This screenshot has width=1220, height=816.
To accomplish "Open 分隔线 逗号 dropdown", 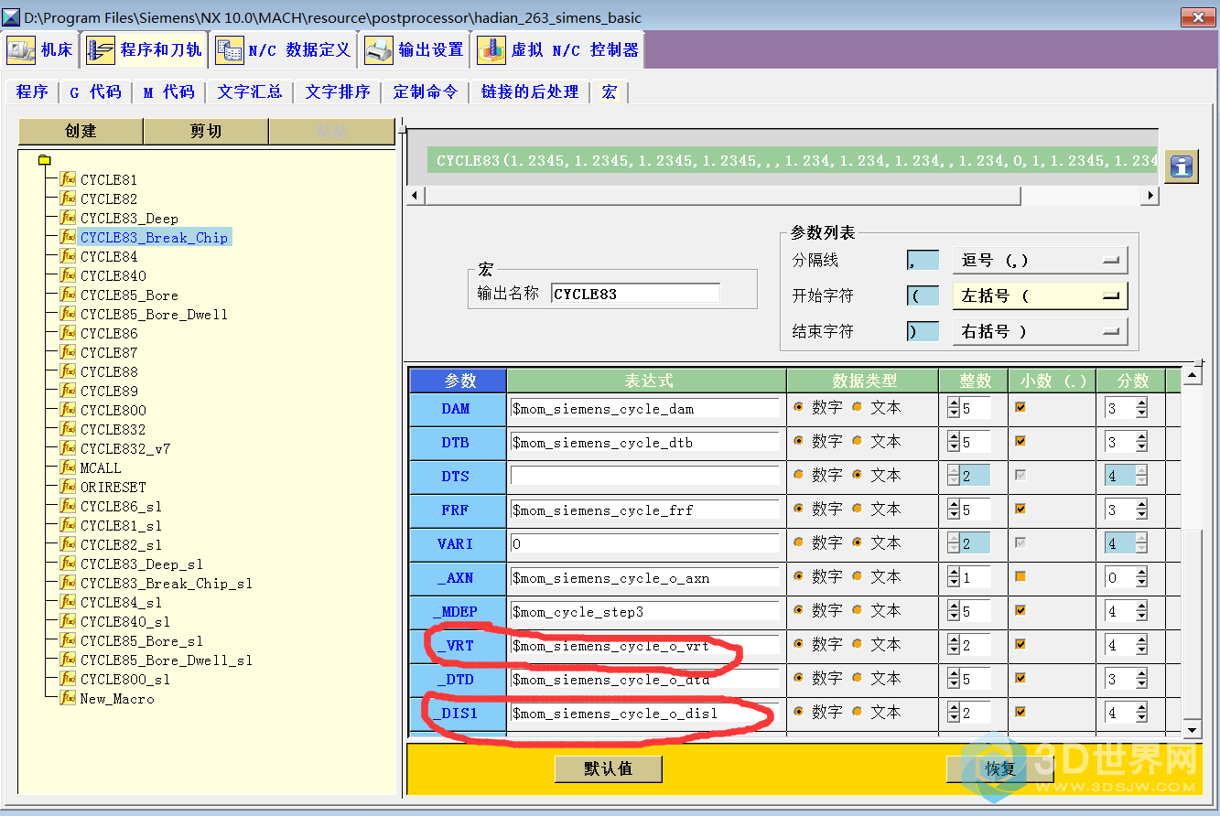I will click(x=1040, y=261).
